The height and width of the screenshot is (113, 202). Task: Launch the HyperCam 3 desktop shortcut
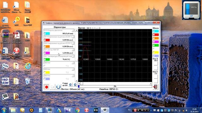pos(16,52)
